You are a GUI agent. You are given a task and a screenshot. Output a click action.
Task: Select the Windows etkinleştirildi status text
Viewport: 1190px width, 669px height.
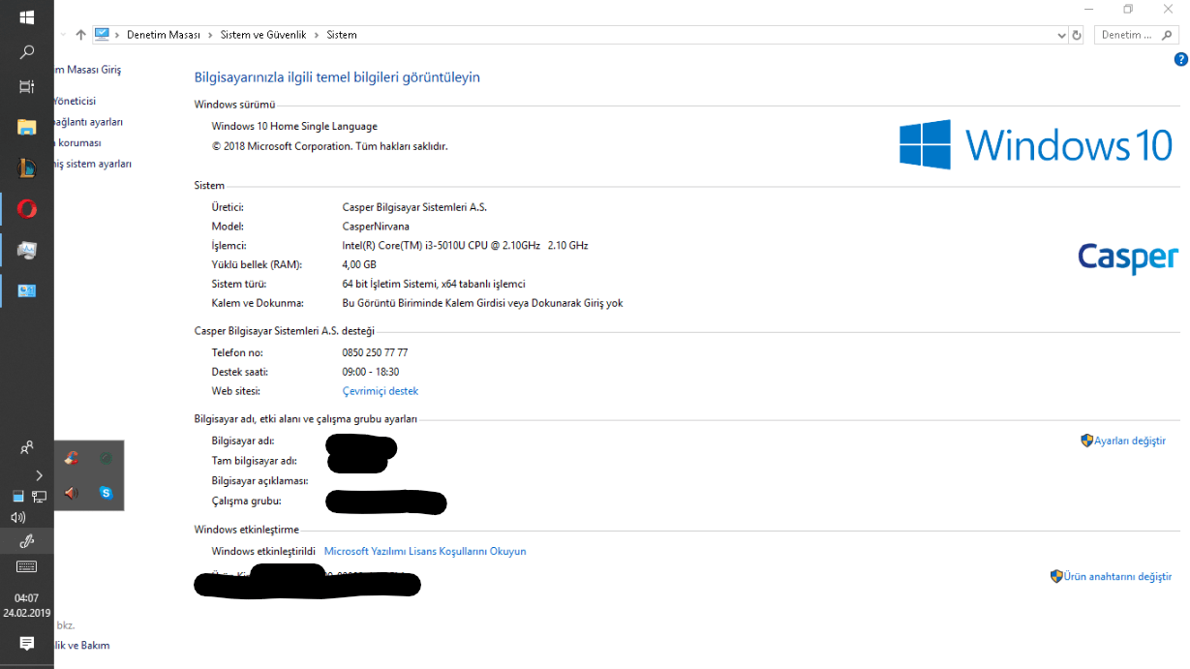tap(263, 551)
